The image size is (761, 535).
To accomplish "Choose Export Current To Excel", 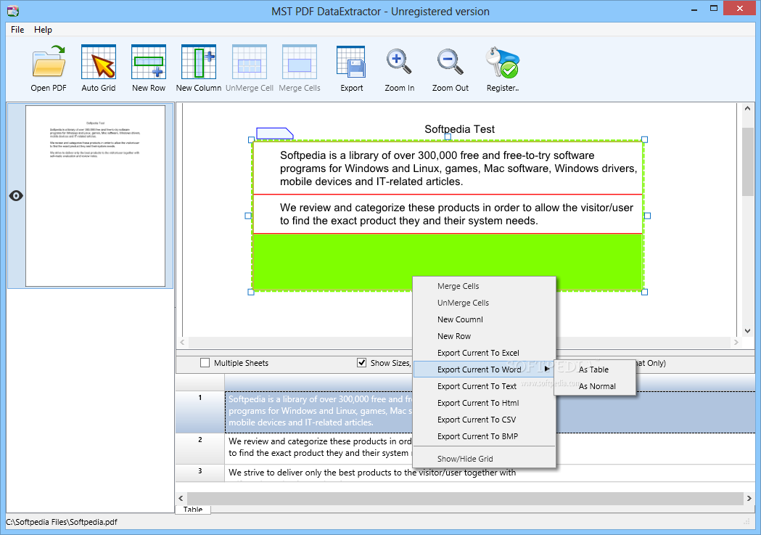I will [484, 353].
